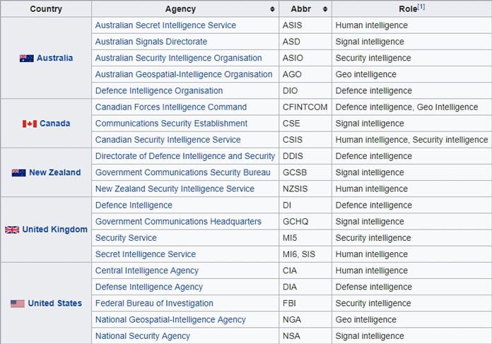The height and width of the screenshot is (344, 492).
Task: Open Secret Intelligence Service link
Action: click(146, 254)
